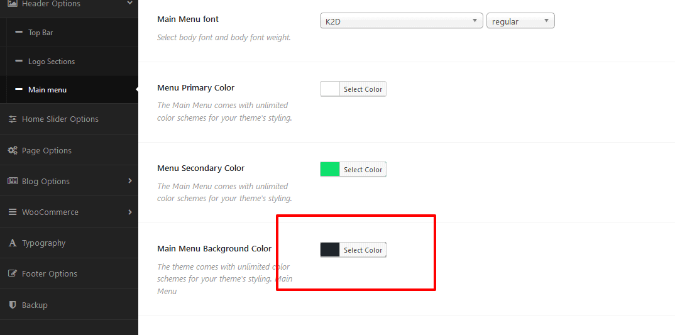Viewport: 675px width, 335px height.
Task: Expand the Blog Options submenu arrow
Action: pyautogui.click(x=129, y=181)
